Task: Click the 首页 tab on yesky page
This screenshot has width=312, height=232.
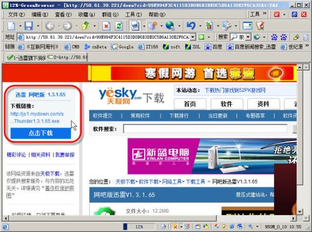Action: [190, 104]
